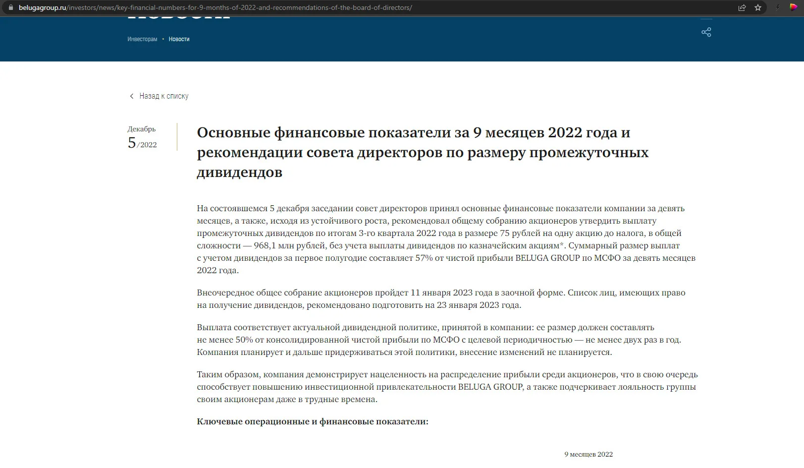Click the page share icon in header
The image size is (804, 468).
706,32
